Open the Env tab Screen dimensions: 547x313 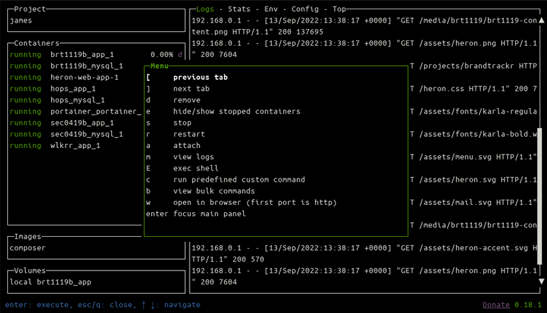[271, 9]
